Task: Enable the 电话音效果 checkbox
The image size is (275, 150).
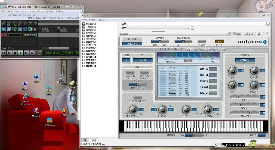Action: [x=84, y=57]
